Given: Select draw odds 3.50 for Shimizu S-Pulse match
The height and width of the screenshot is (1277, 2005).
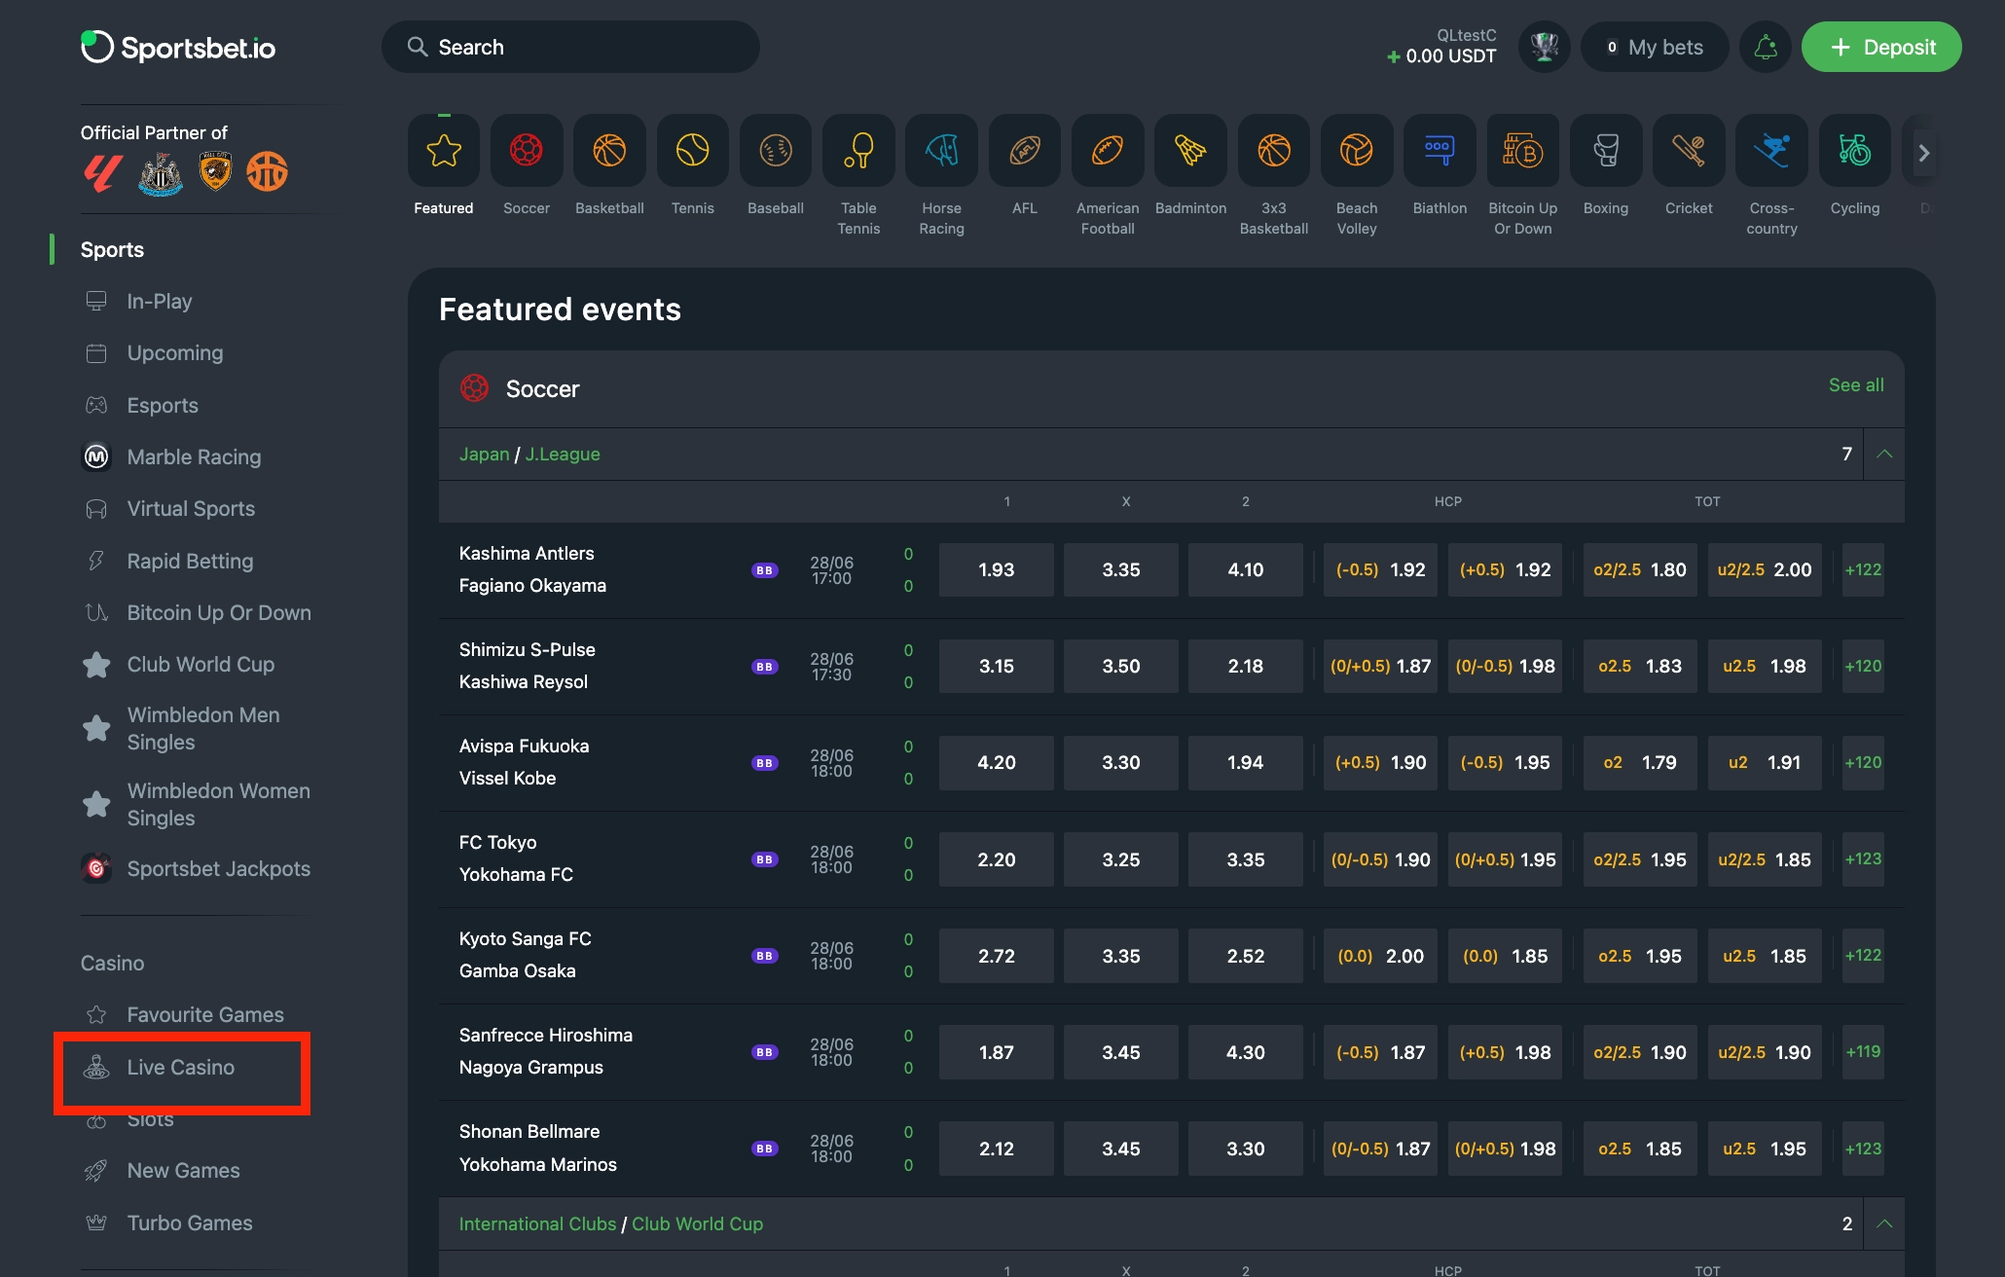Looking at the screenshot, I should point(1120,667).
